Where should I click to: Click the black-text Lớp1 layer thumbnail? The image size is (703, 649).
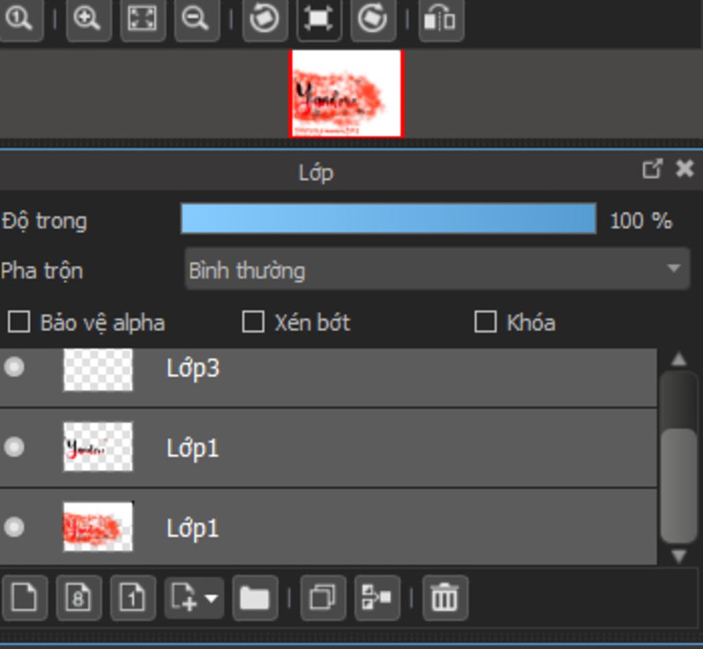pyautogui.click(x=98, y=446)
